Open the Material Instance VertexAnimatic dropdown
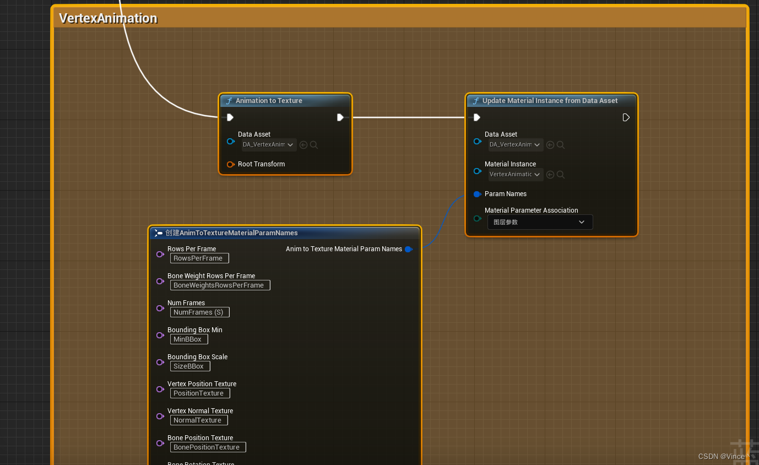Viewport: 759px width, 465px height. (516, 175)
